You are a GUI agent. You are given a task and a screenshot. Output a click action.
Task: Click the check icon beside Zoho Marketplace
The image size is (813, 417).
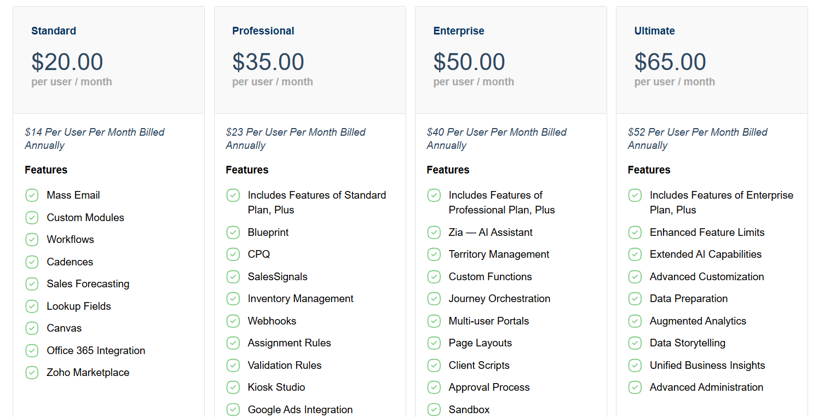click(x=32, y=373)
